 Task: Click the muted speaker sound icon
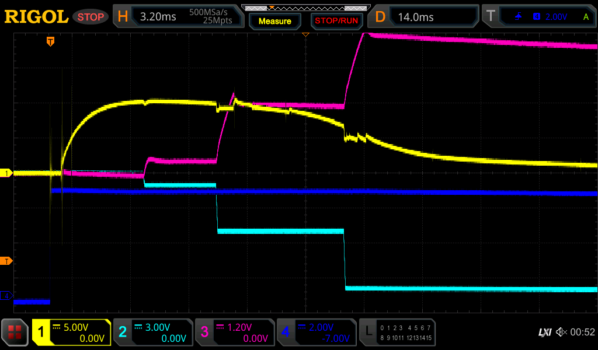point(561,332)
